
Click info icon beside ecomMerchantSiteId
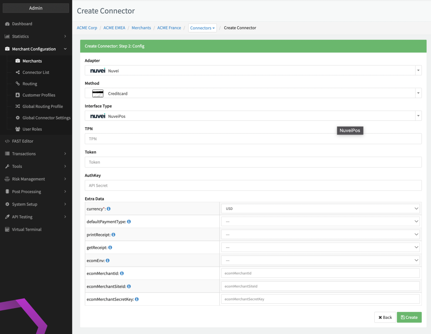pyautogui.click(x=129, y=287)
